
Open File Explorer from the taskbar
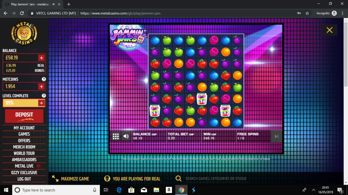click(156, 190)
